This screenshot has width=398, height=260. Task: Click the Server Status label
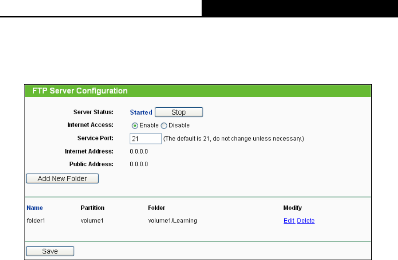[94, 112]
